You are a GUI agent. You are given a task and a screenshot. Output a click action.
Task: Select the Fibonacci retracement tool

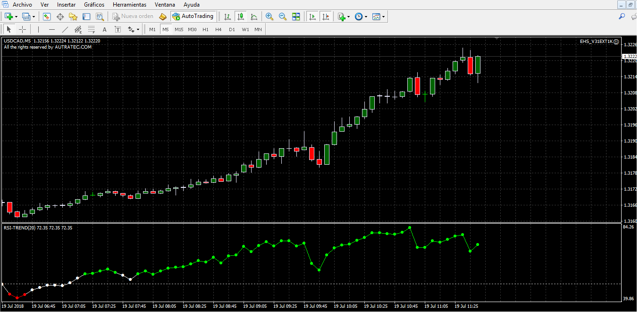(91, 29)
